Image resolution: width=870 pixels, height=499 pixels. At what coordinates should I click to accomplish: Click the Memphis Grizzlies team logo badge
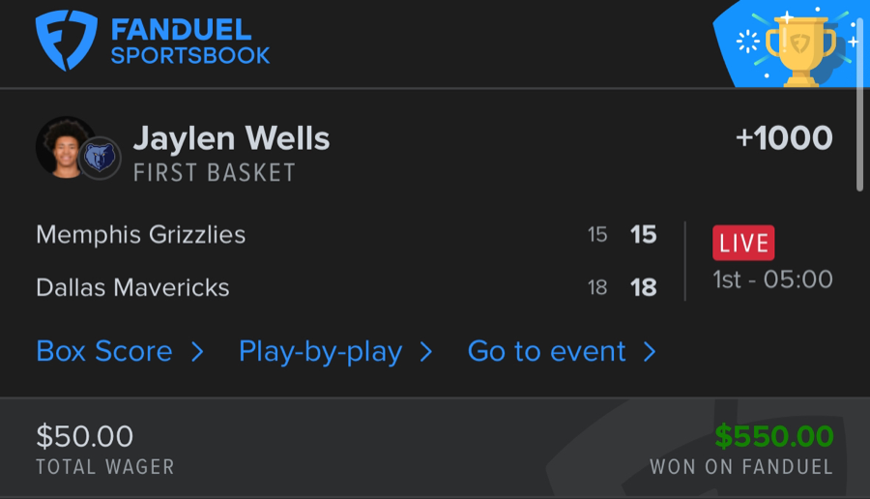point(100,158)
